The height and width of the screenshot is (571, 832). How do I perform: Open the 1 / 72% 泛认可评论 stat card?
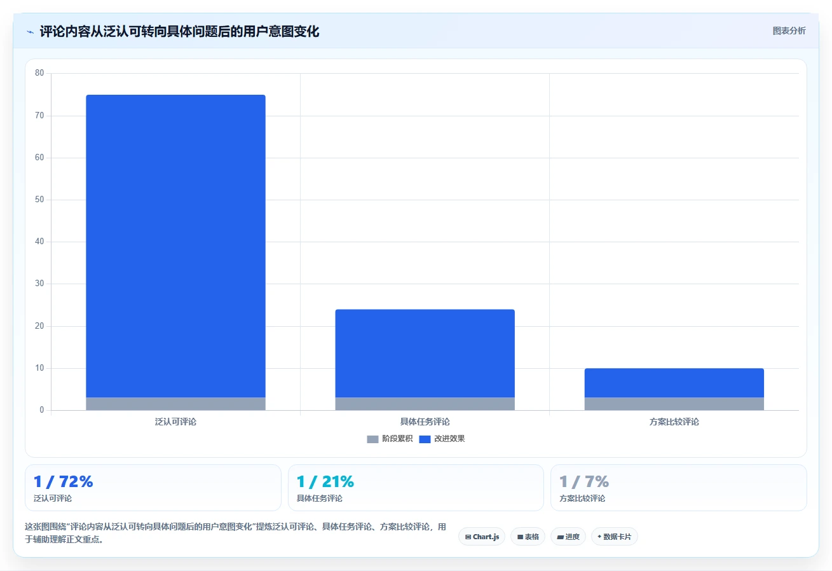(x=153, y=488)
